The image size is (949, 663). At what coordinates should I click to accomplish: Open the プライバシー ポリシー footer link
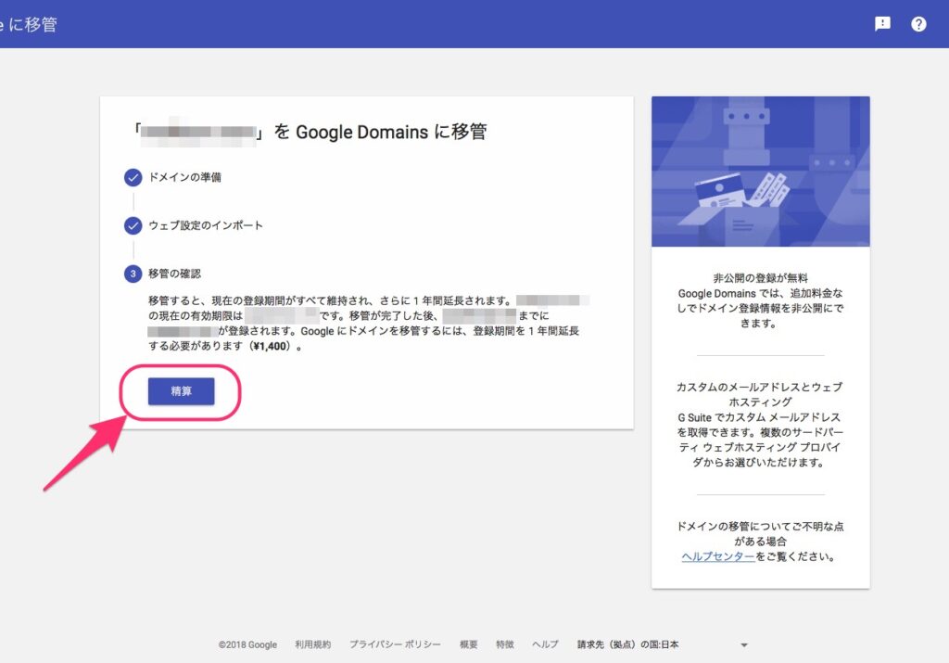click(x=395, y=644)
